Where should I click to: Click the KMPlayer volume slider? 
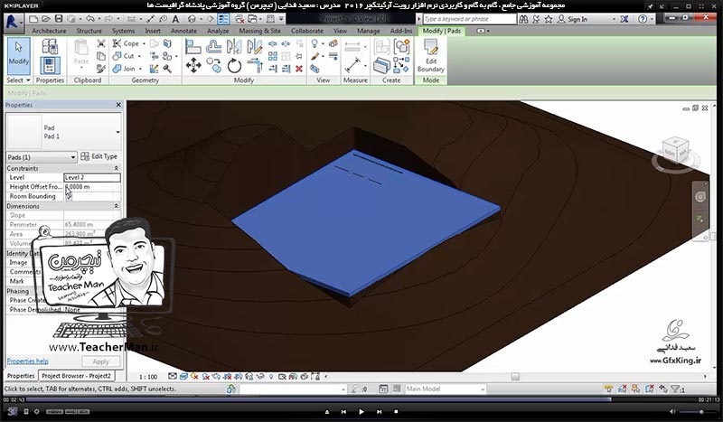click(698, 411)
